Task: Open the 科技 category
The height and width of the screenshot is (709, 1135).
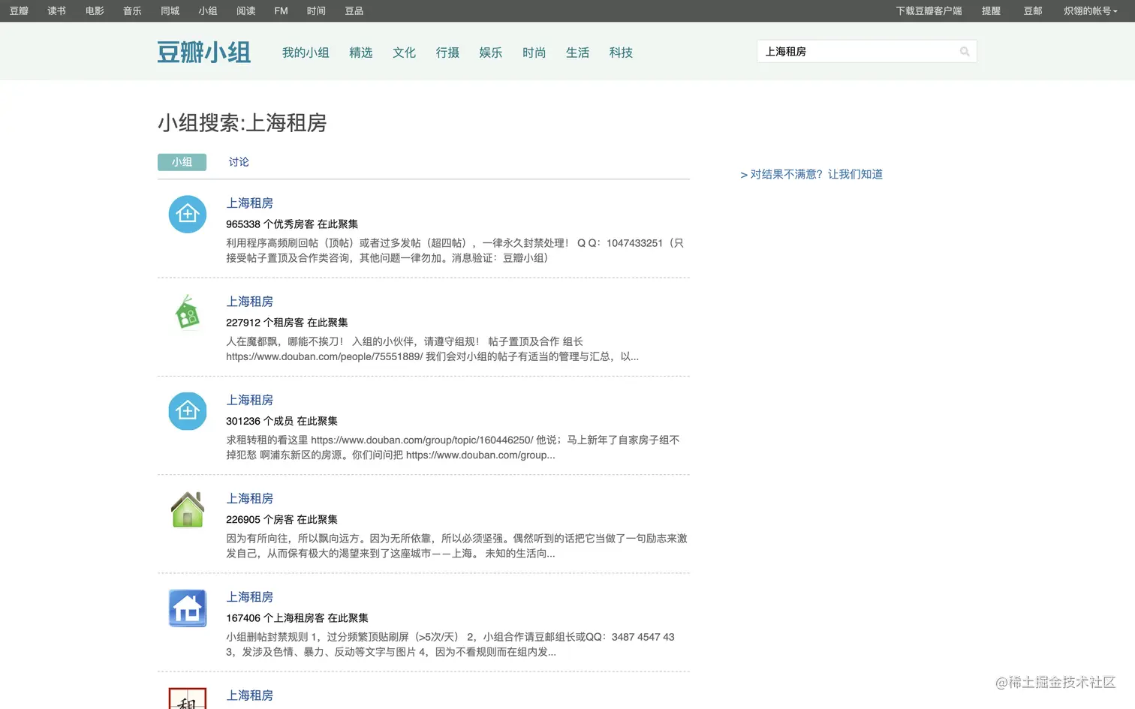Action: click(621, 53)
